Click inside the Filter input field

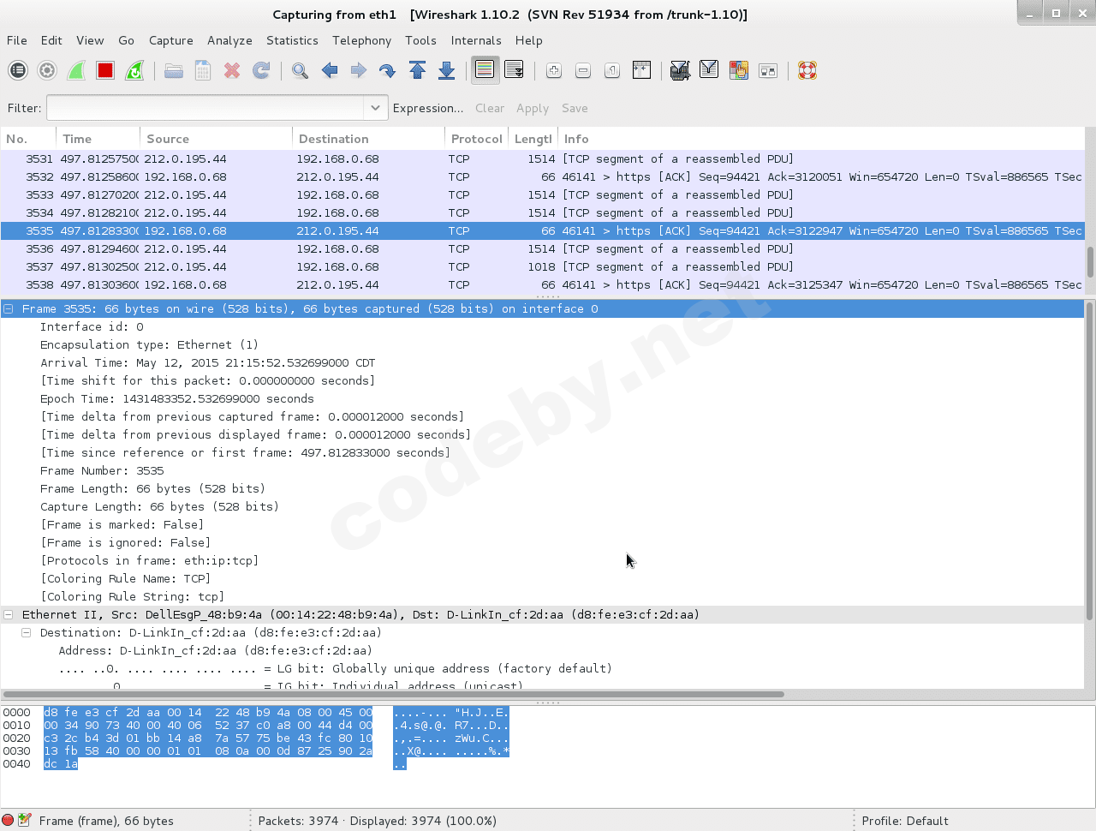point(205,108)
